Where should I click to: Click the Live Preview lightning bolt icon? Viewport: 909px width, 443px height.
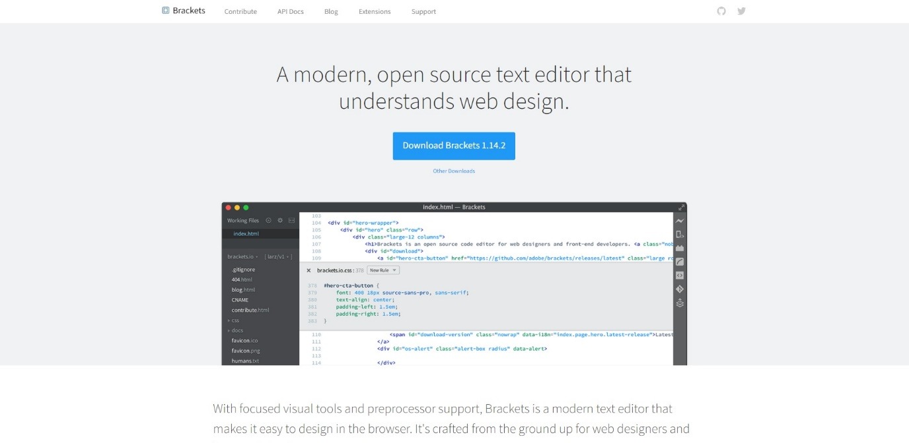[x=680, y=221]
